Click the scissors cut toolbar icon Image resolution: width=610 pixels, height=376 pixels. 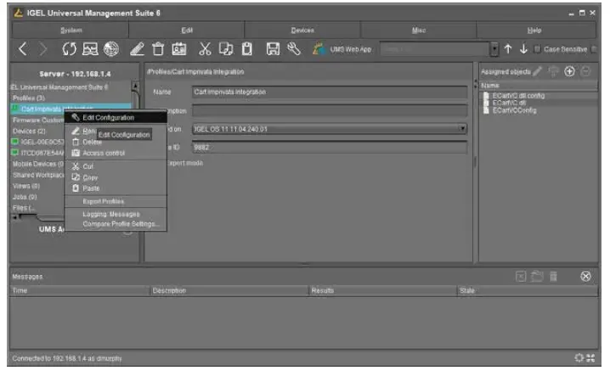click(205, 49)
